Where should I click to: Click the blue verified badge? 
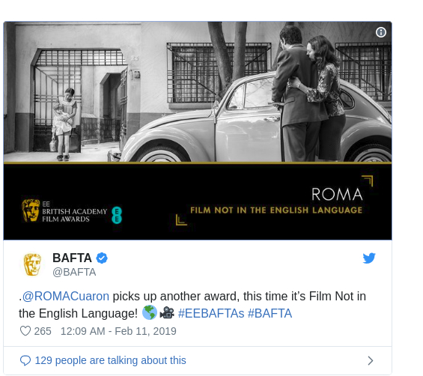[x=102, y=258]
